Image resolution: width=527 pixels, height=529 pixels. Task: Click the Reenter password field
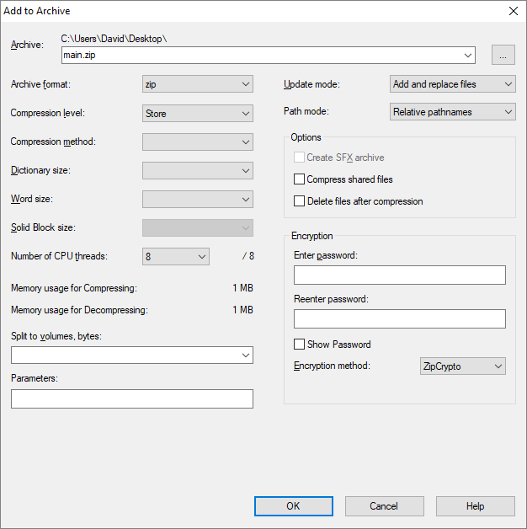(400, 318)
